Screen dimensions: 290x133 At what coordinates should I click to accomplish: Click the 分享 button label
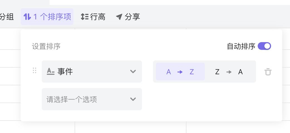coord(132,17)
